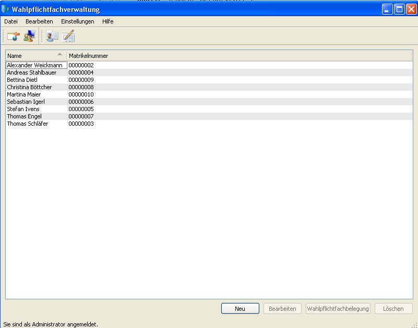Open the Bearbeiten menu
The width and height of the screenshot is (418, 328).
point(39,21)
